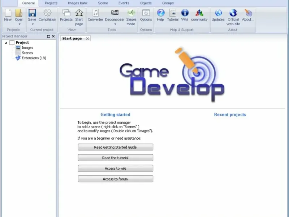
Task: Check for Updates
Action: (x=218, y=15)
